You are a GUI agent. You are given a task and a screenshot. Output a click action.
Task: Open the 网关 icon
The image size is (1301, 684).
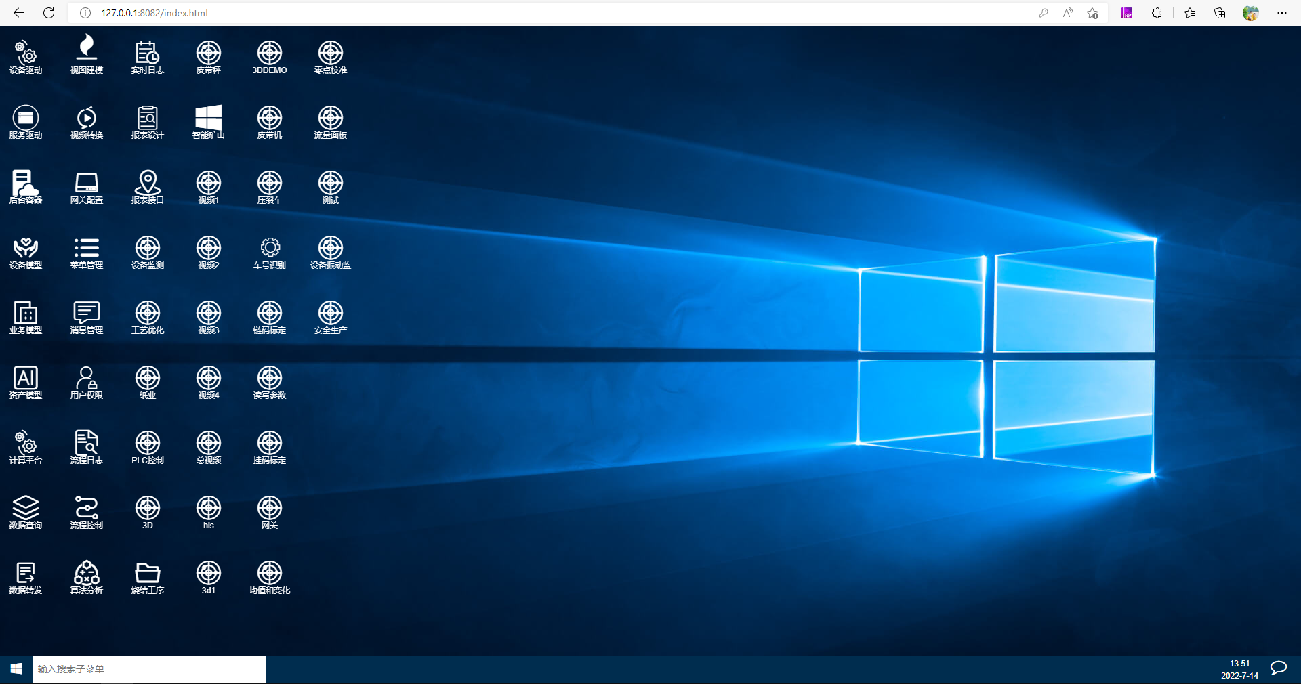click(270, 512)
